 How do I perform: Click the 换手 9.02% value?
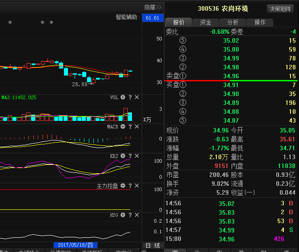click(x=220, y=184)
